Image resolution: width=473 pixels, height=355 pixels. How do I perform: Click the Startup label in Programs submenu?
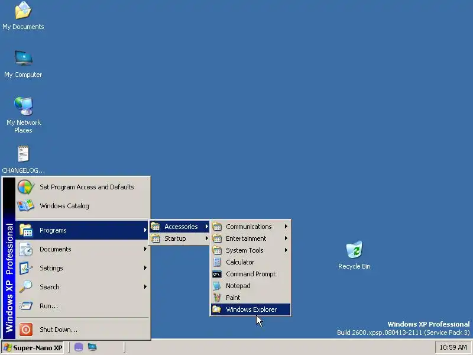coord(175,238)
